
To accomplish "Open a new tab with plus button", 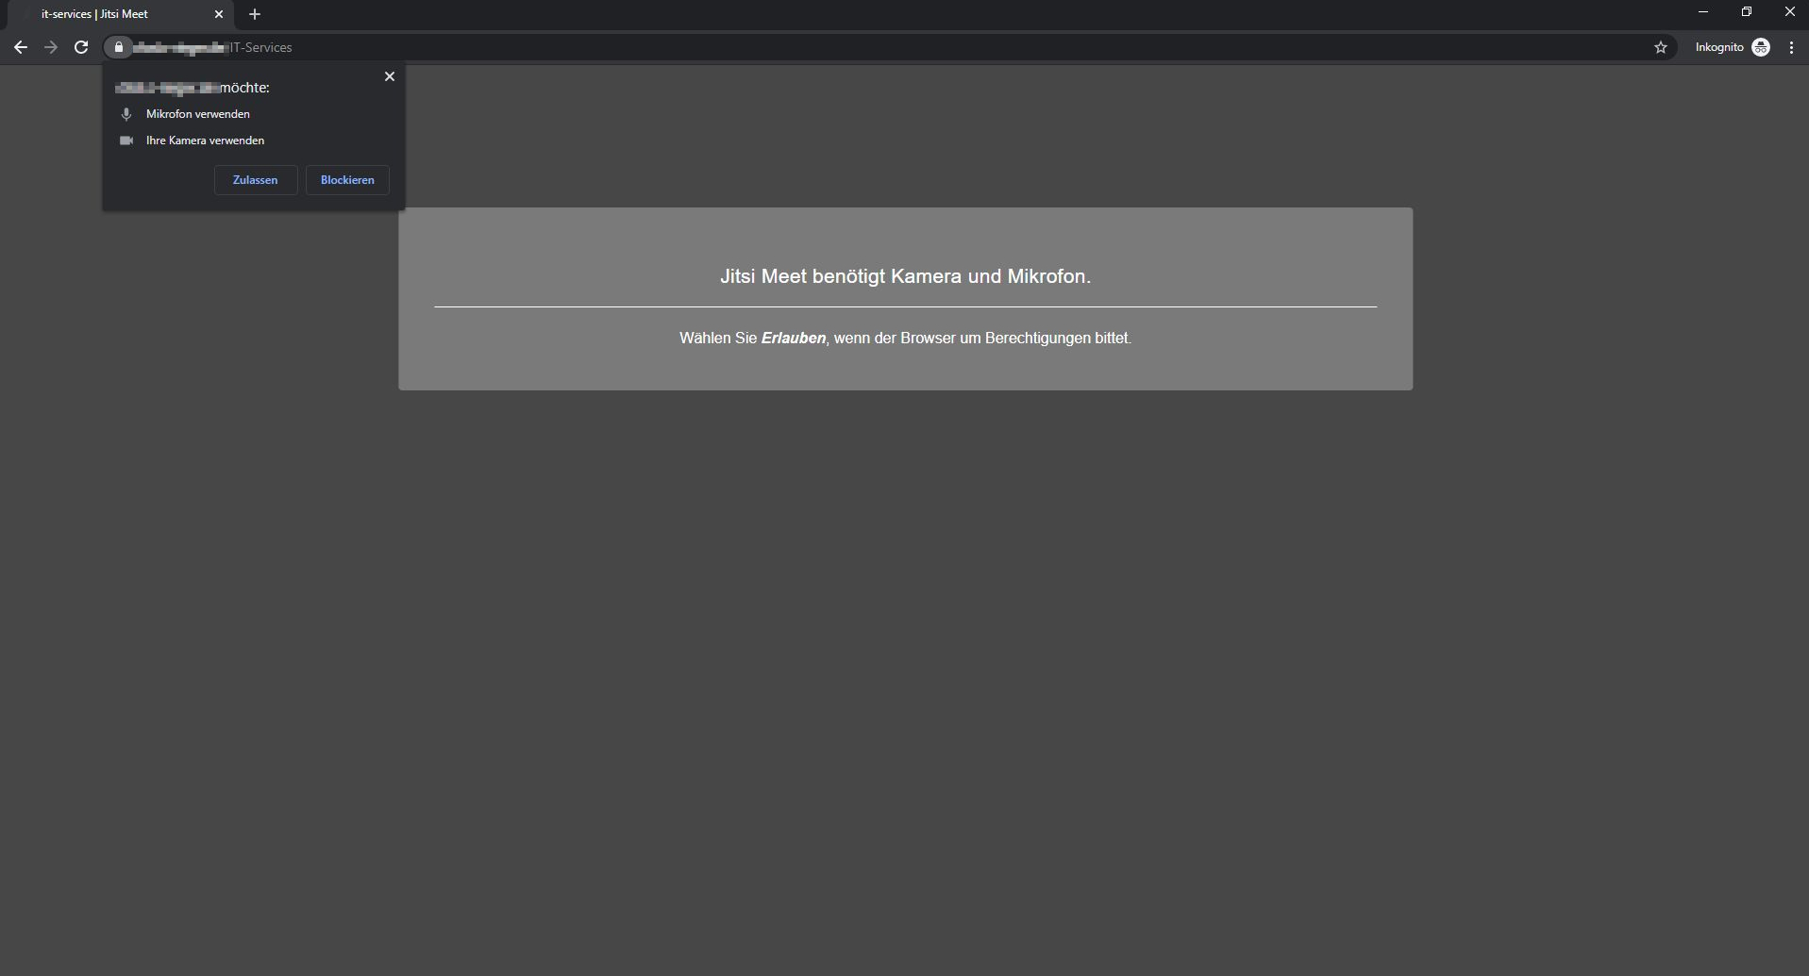I will [255, 14].
